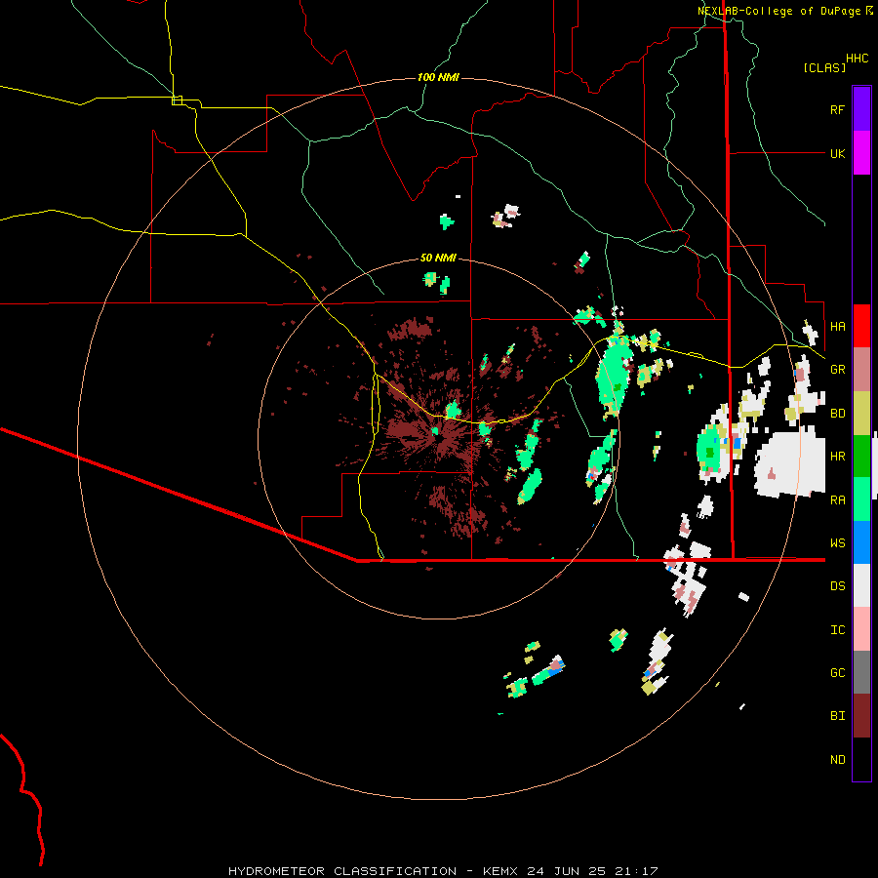Click the 'HR' legend label
This screenshot has width=878, height=878.
tap(837, 457)
